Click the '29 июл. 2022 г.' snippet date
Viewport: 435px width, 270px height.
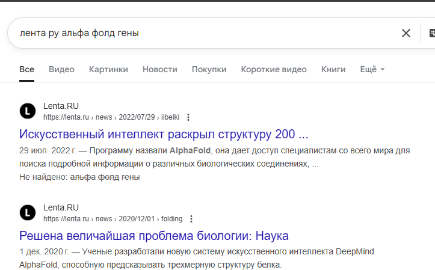pos(48,150)
